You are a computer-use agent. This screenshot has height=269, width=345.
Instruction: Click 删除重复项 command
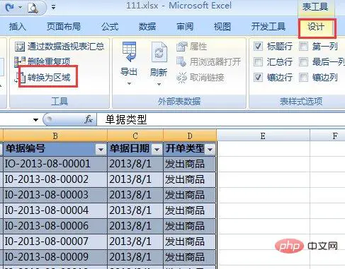pyautogui.click(x=49, y=61)
